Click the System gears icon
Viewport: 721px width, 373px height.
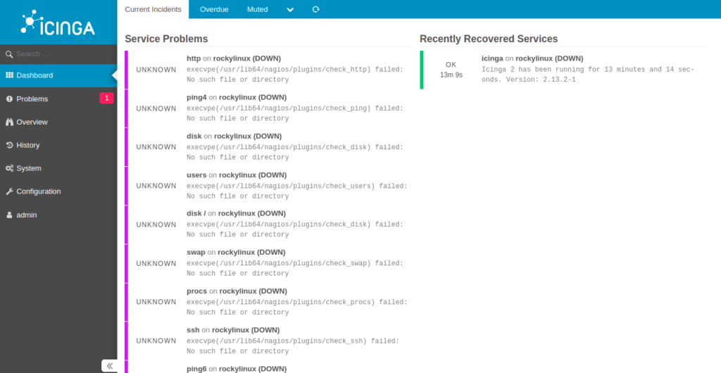(x=9, y=169)
